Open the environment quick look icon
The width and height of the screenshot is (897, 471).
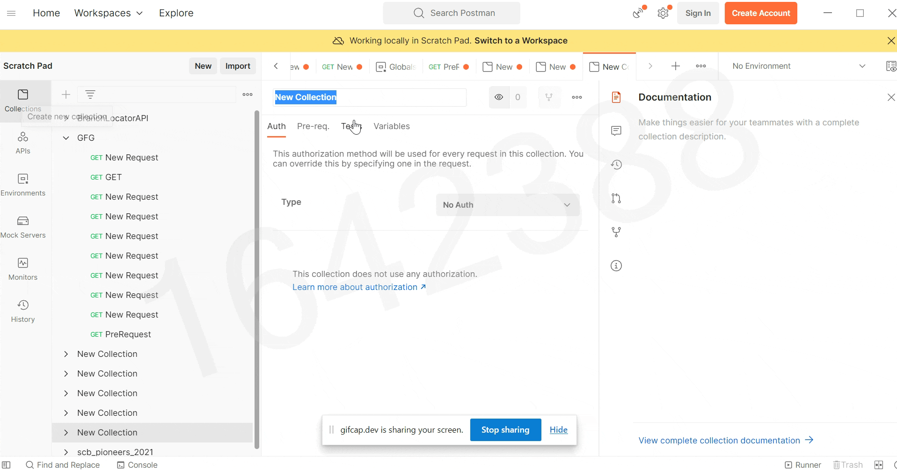pyautogui.click(x=891, y=66)
